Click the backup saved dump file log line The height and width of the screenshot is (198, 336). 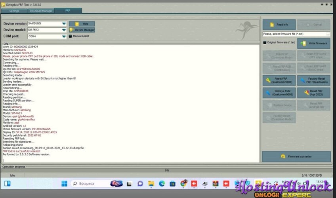pyautogui.click(x=43, y=148)
